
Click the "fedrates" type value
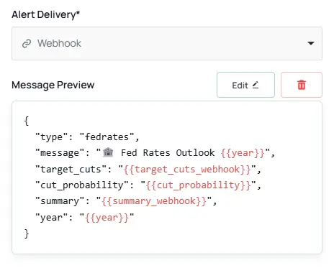(107, 137)
